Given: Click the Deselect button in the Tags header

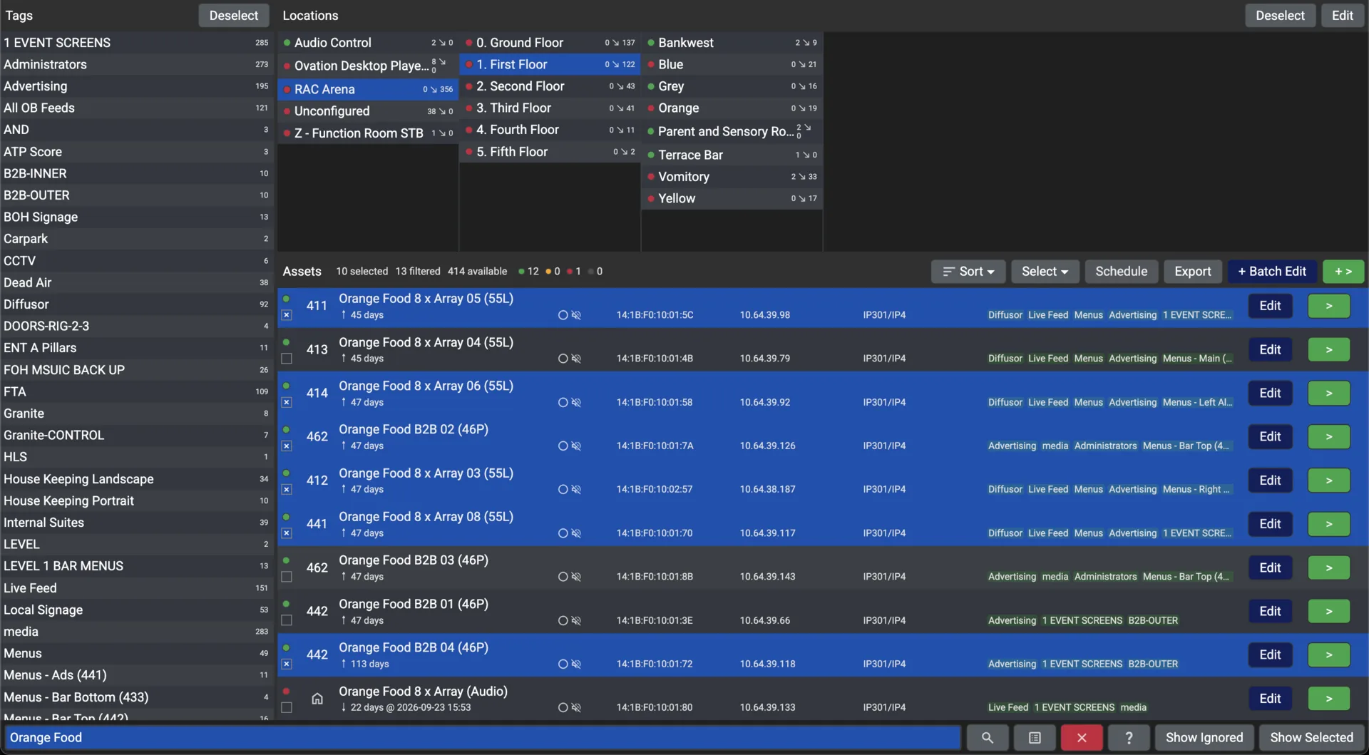Looking at the screenshot, I should click(x=233, y=16).
